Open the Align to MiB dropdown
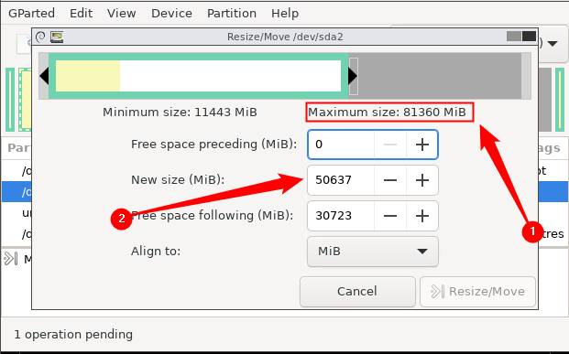The height and width of the screenshot is (354, 569). 373,252
